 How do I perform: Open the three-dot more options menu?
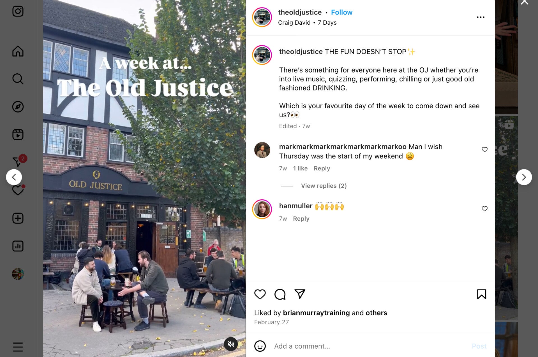click(x=481, y=17)
